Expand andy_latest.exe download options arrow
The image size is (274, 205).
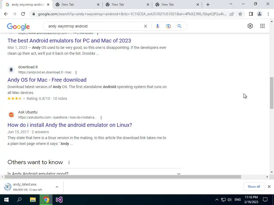point(57,187)
